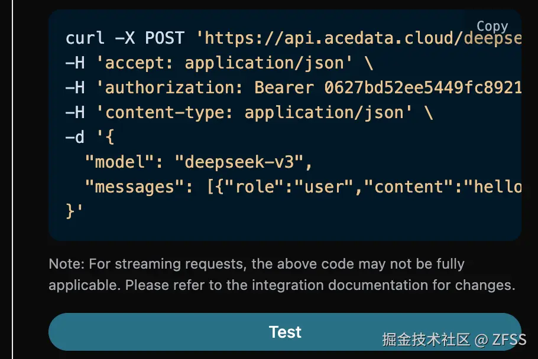Click the content-type header line
This screenshot has height=359, width=538.
pos(248,113)
